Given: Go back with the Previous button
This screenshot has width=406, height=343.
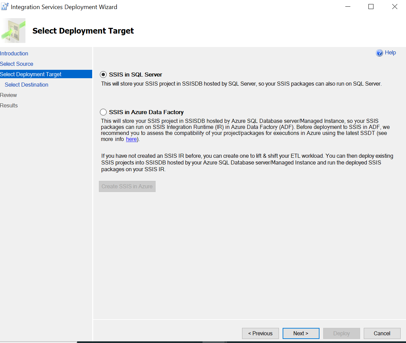Looking at the screenshot, I should [x=260, y=333].
